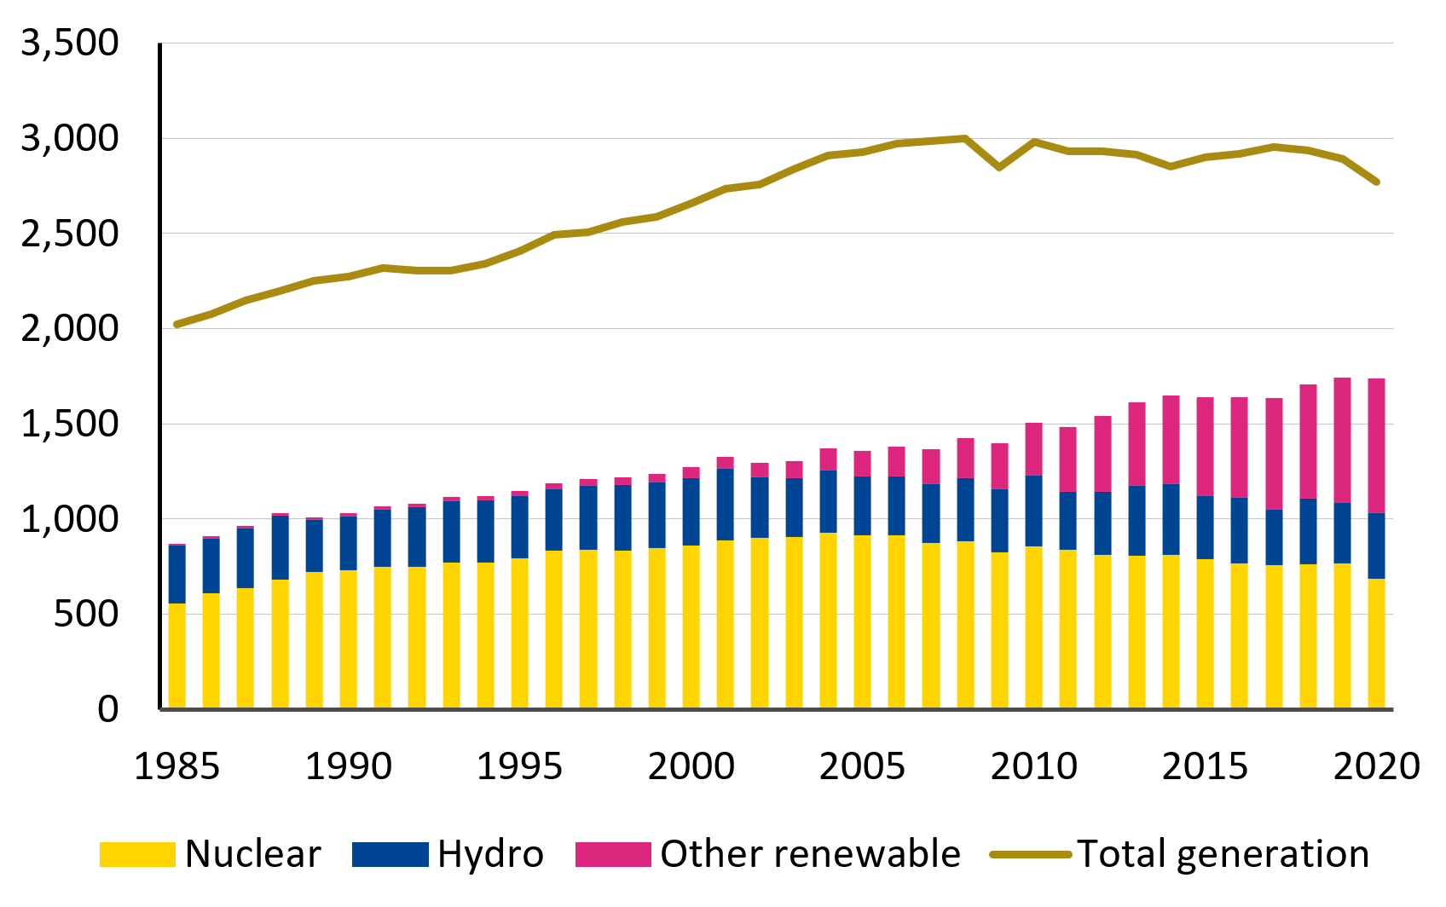
Task: Select the "Nuclear" legend text label
Action: pos(253,854)
